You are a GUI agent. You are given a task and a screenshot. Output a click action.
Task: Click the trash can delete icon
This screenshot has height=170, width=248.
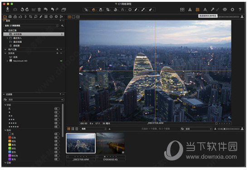pos(39,10)
